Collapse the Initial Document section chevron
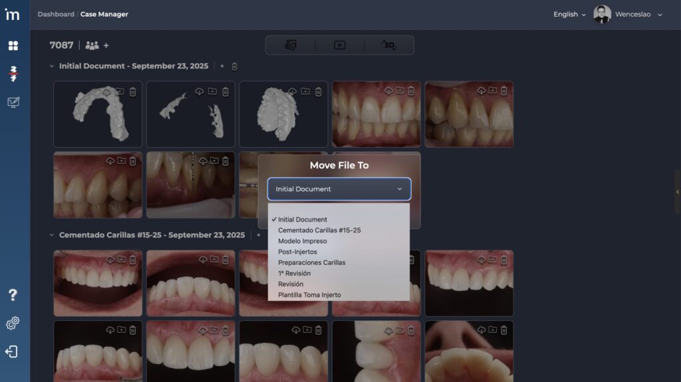 coord(52,66)
